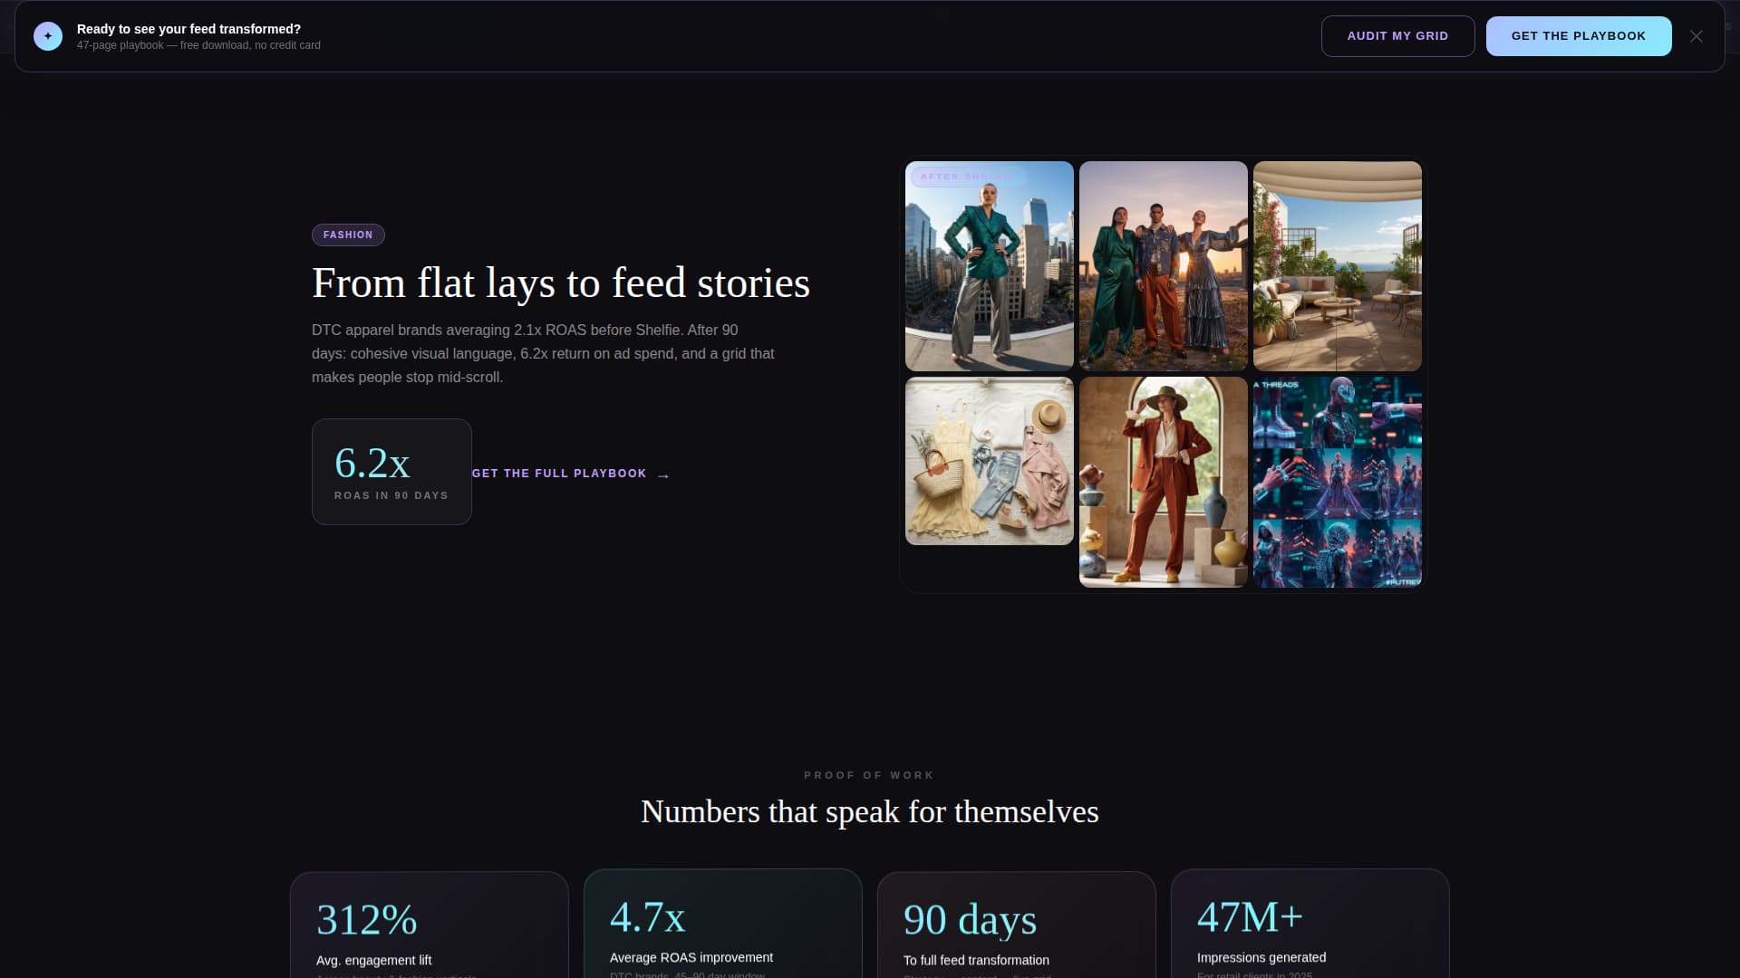Open the rust suit with hat photo
The height and width of the screenshot is (978, 1740).
[1164, 482]
